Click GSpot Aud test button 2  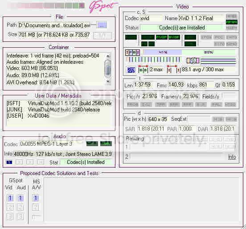point(20,207)
